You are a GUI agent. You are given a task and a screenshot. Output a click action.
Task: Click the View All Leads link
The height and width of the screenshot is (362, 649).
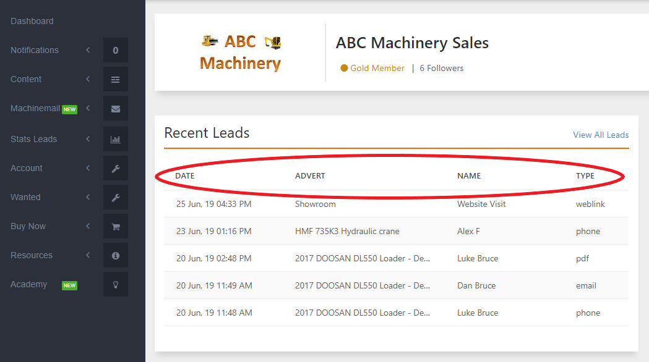(601, 135)
